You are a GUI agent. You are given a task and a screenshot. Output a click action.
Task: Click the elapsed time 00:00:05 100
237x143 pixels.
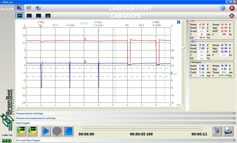pos(141,134)
